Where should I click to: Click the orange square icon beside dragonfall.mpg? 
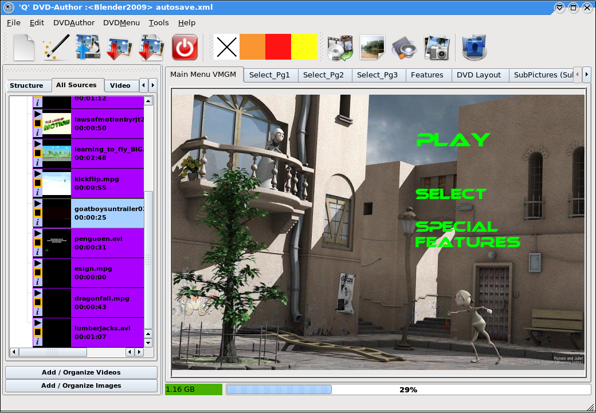point(37,302)
